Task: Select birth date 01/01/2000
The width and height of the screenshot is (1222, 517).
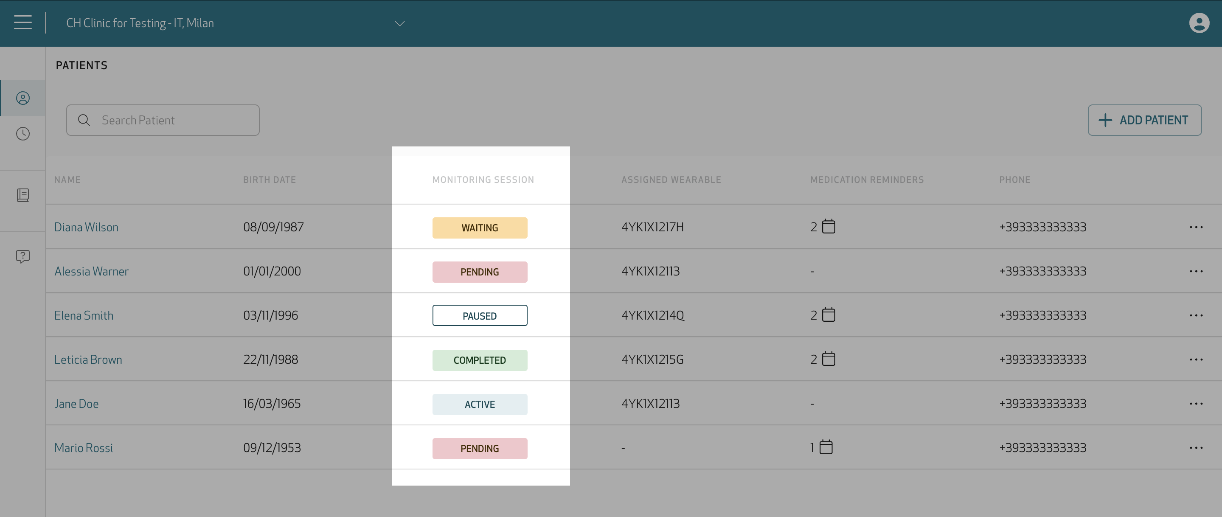Action: tap(272, 271)
